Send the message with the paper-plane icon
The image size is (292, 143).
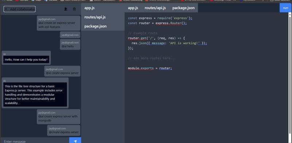point(75,141)
